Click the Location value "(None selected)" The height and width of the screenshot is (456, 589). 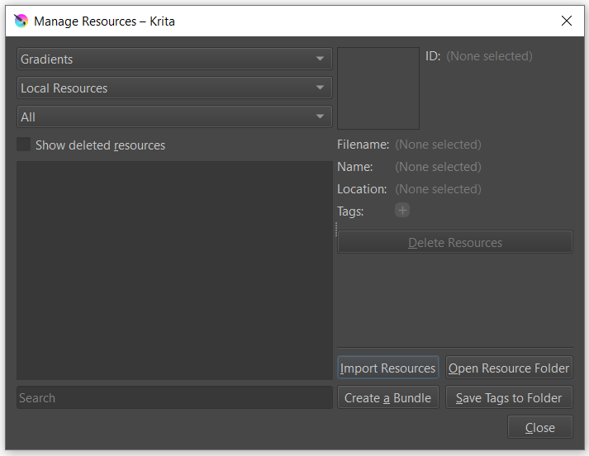click(438, 189)
